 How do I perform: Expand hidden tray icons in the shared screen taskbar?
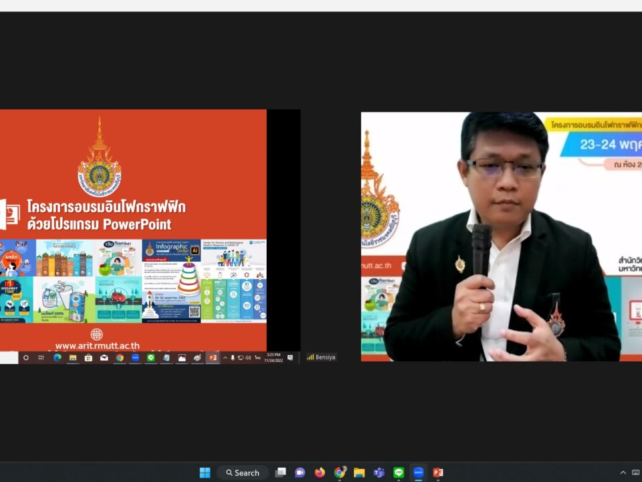click(x=225, y=357)
